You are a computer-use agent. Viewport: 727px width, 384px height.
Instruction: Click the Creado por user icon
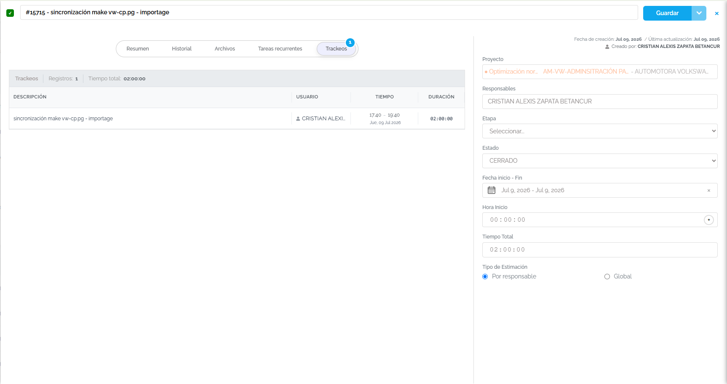point(607,47)
